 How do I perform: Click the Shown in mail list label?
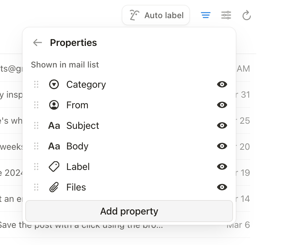point(65,64)
